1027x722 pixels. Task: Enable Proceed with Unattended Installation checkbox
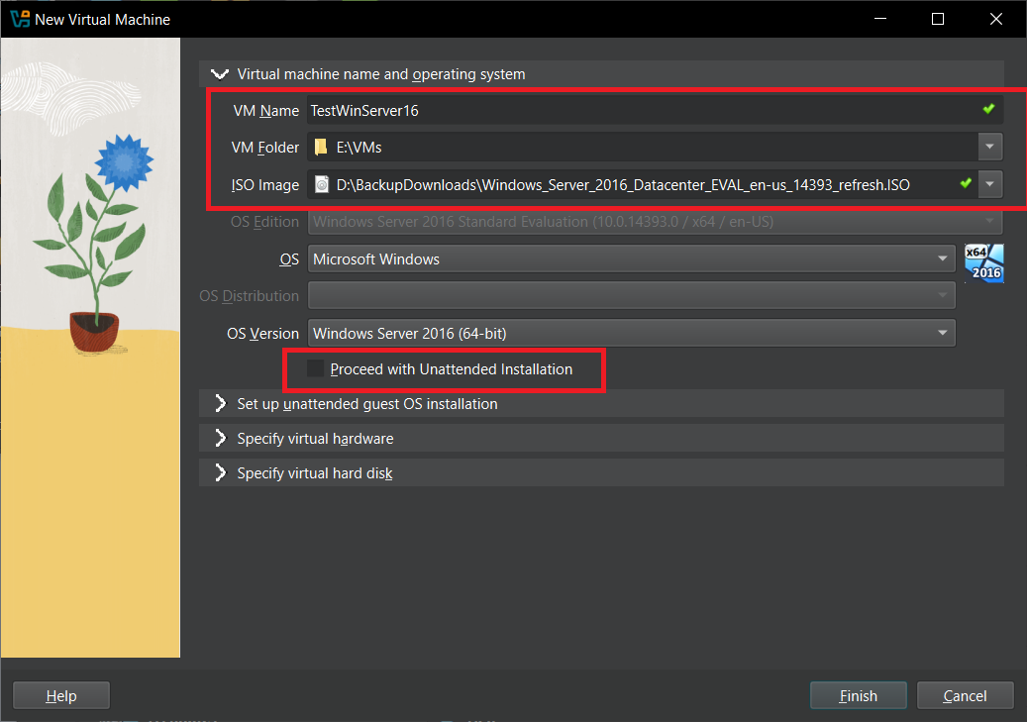[x=316, y=369]
